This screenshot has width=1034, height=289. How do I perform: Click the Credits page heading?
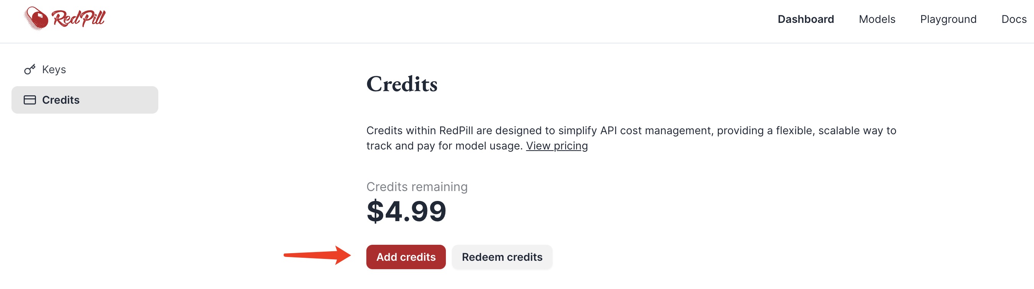point(402,84)
